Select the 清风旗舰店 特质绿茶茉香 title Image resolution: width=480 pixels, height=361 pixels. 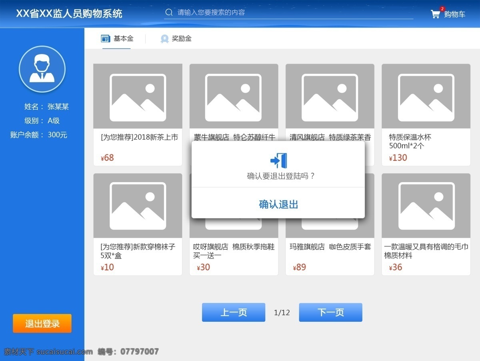click(x=330, y=137)
